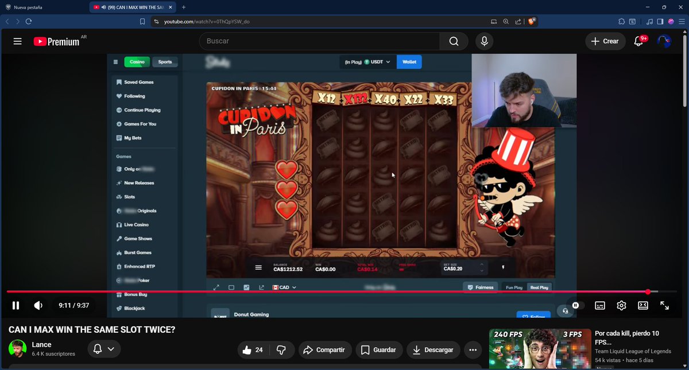This screenshot has height=370, width=689.
Task: Open the Brave Shields lion icon
Action: 532,21
